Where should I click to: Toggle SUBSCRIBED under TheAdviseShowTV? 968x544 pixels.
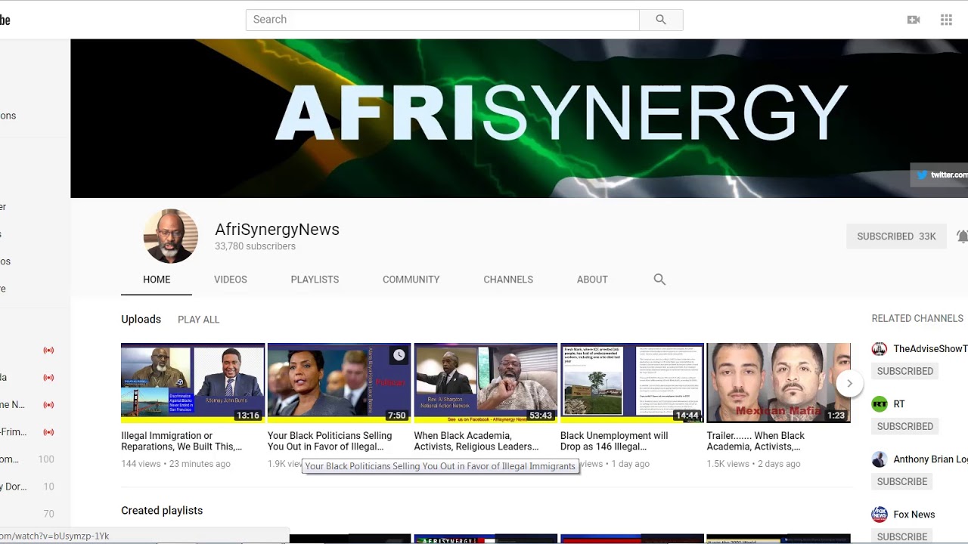pyautogui.click(x=904, y=371)
